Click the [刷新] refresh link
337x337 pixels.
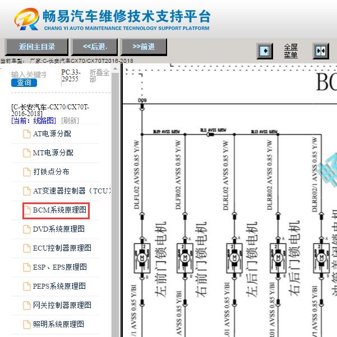pyautogui.click(x=70, y=121)
